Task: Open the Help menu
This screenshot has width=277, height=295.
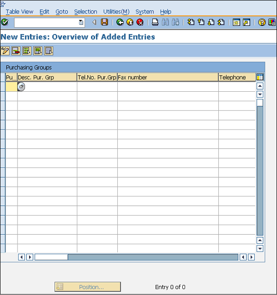Action: coord(166,12)
